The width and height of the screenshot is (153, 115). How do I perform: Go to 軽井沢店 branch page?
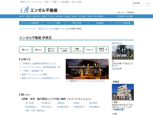(36, 16)
